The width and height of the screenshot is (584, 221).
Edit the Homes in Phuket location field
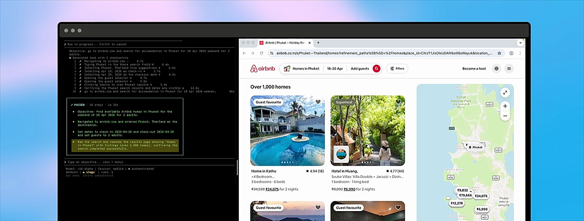301,69
